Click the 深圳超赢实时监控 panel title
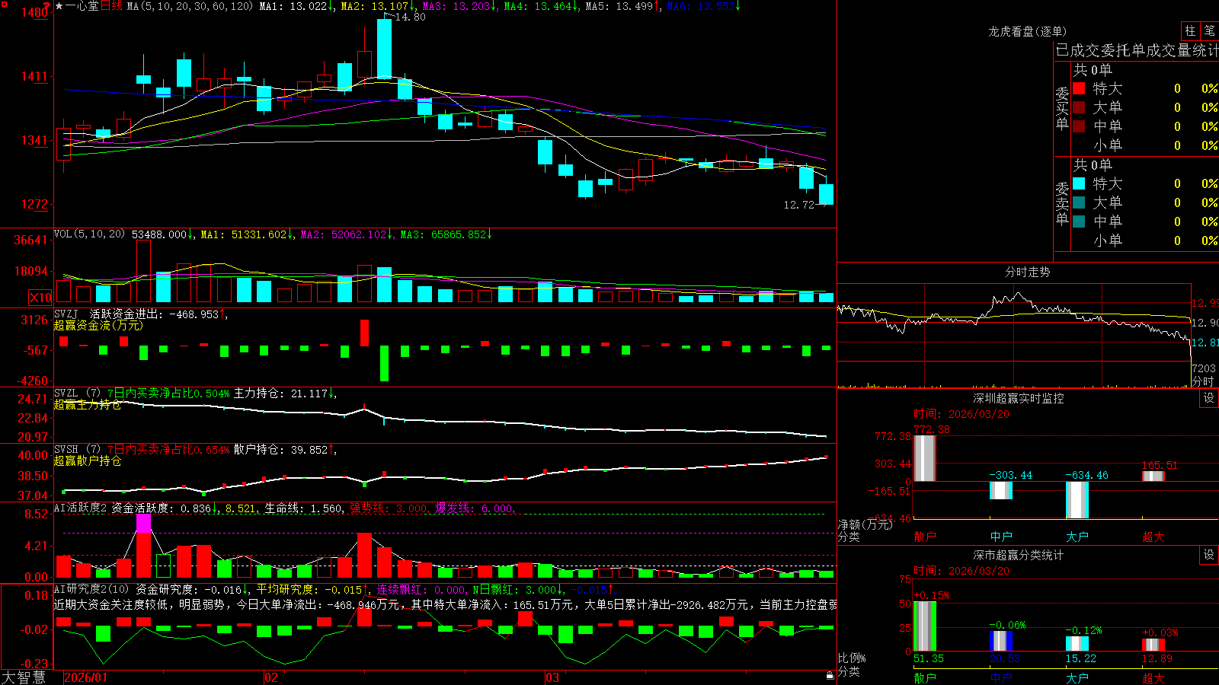The height and width of the screenshot is (685, 1219). tap(1019, 398)
